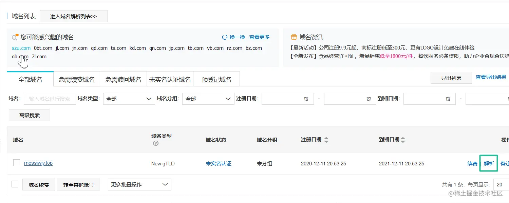Click 解析 for messiwjy.top
This screenshot has height=203, width=509.
coord(489,163)
